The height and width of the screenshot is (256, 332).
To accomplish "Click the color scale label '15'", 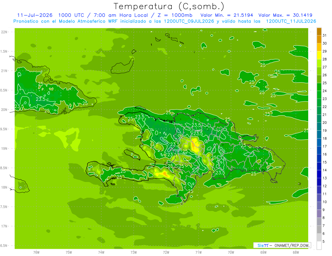I will point(325,162).
